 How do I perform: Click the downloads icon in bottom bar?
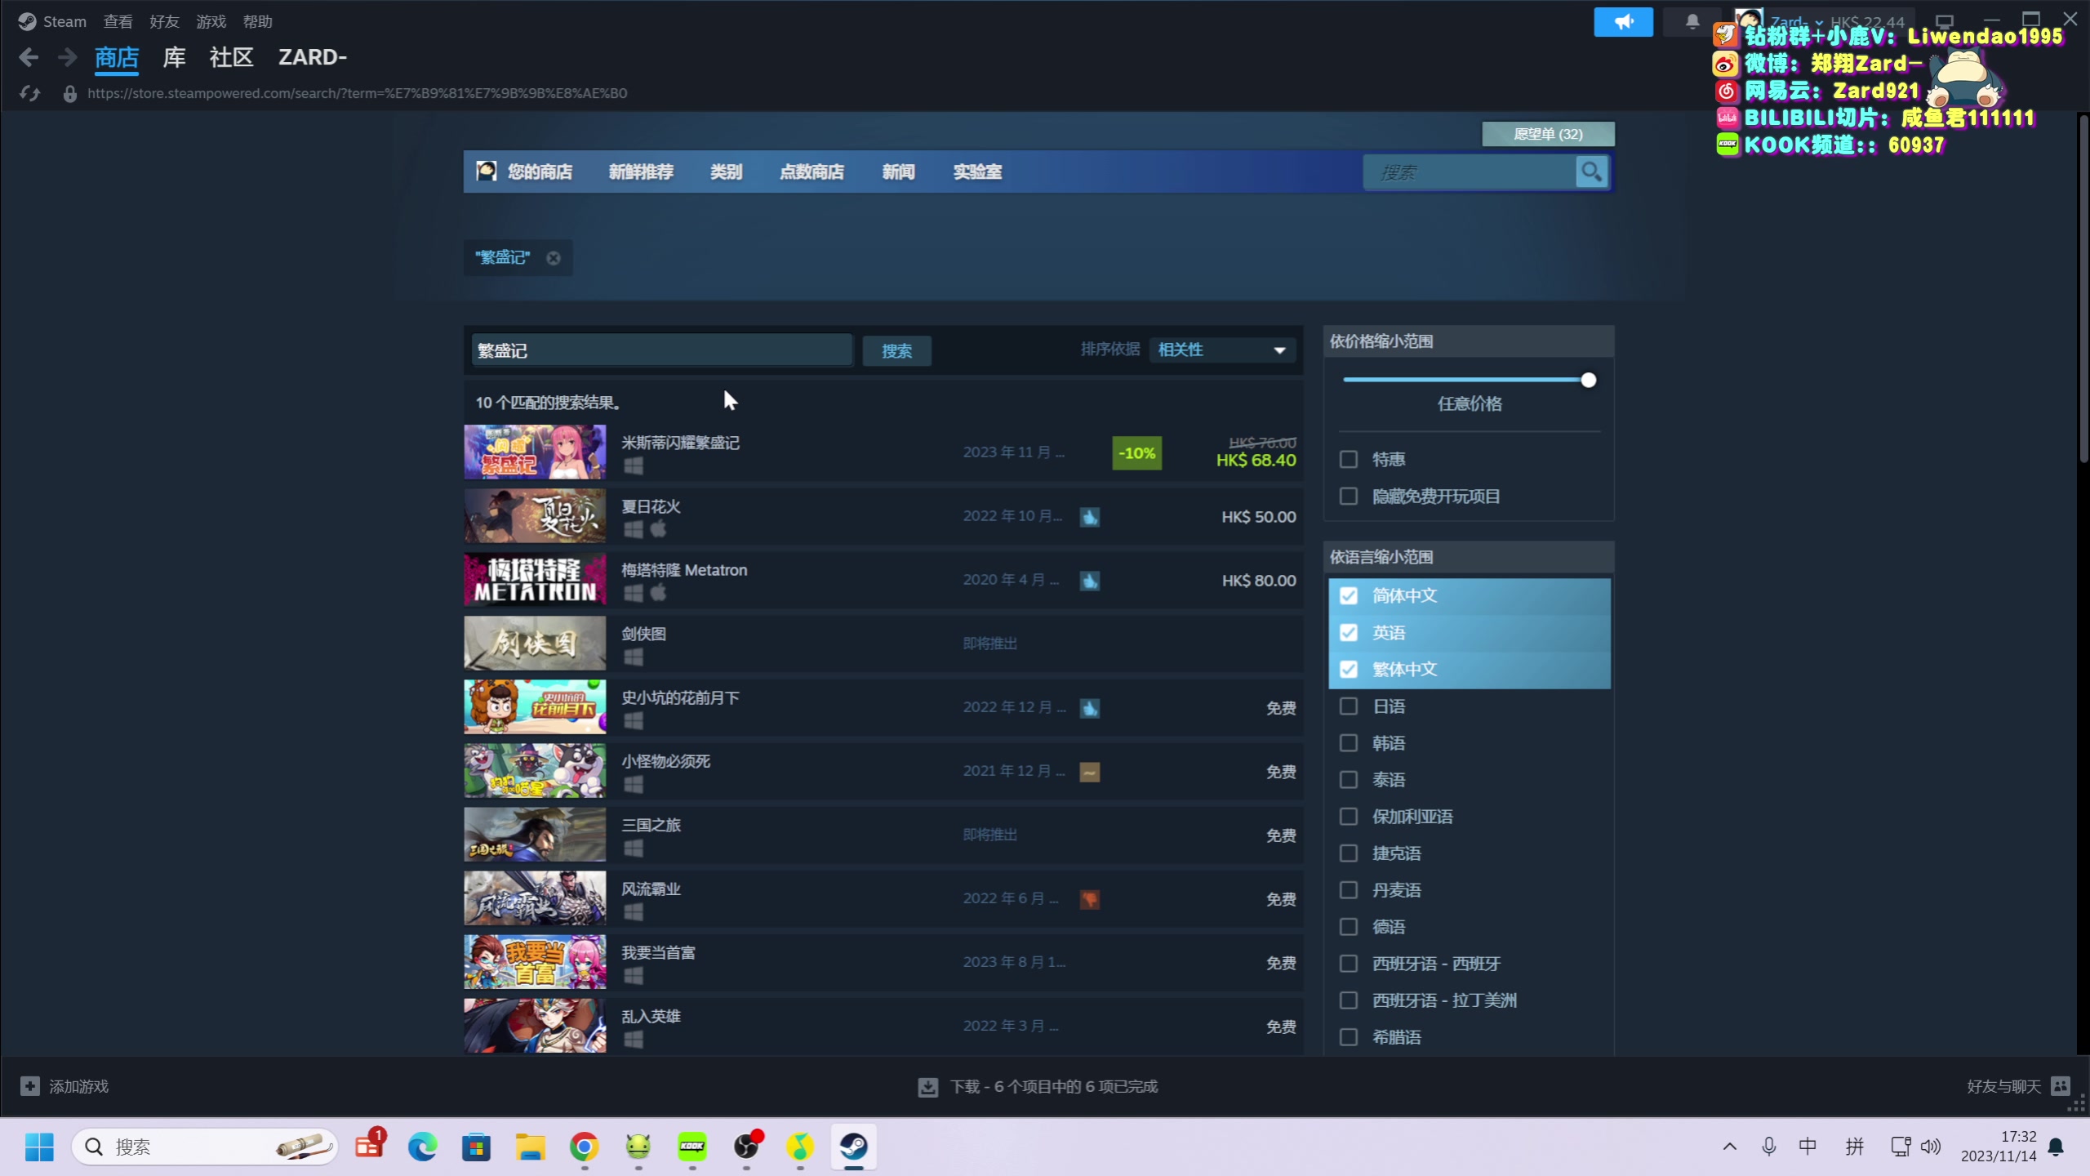pyautogui.click(x=928, y=1087)
